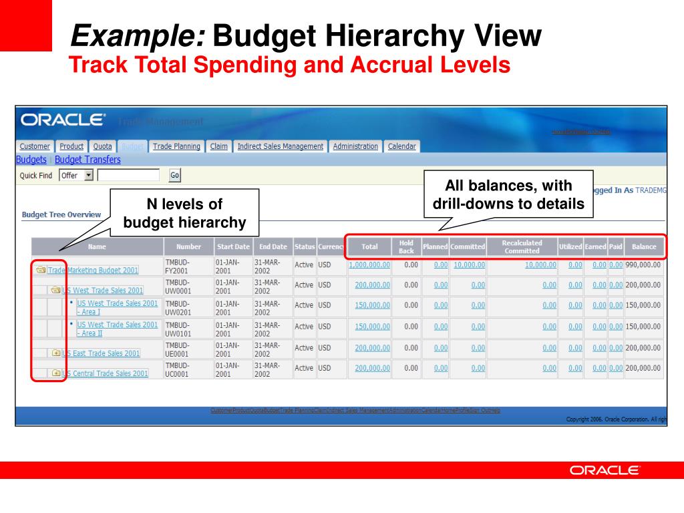This screenshot has width=684, height=513.
Task: Click Planned 0.00 in TMBUD-FY2001 row
Action: point(441,265)
